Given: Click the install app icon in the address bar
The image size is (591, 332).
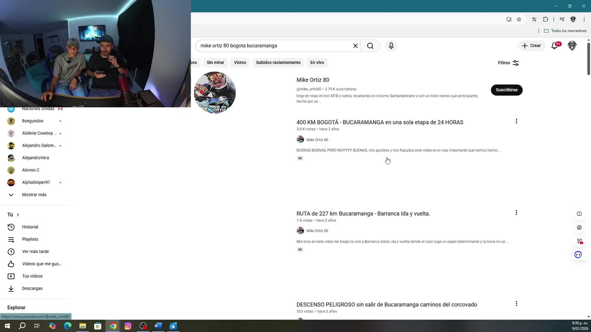Looking at the screenshot, I should [x=509, y=19].
